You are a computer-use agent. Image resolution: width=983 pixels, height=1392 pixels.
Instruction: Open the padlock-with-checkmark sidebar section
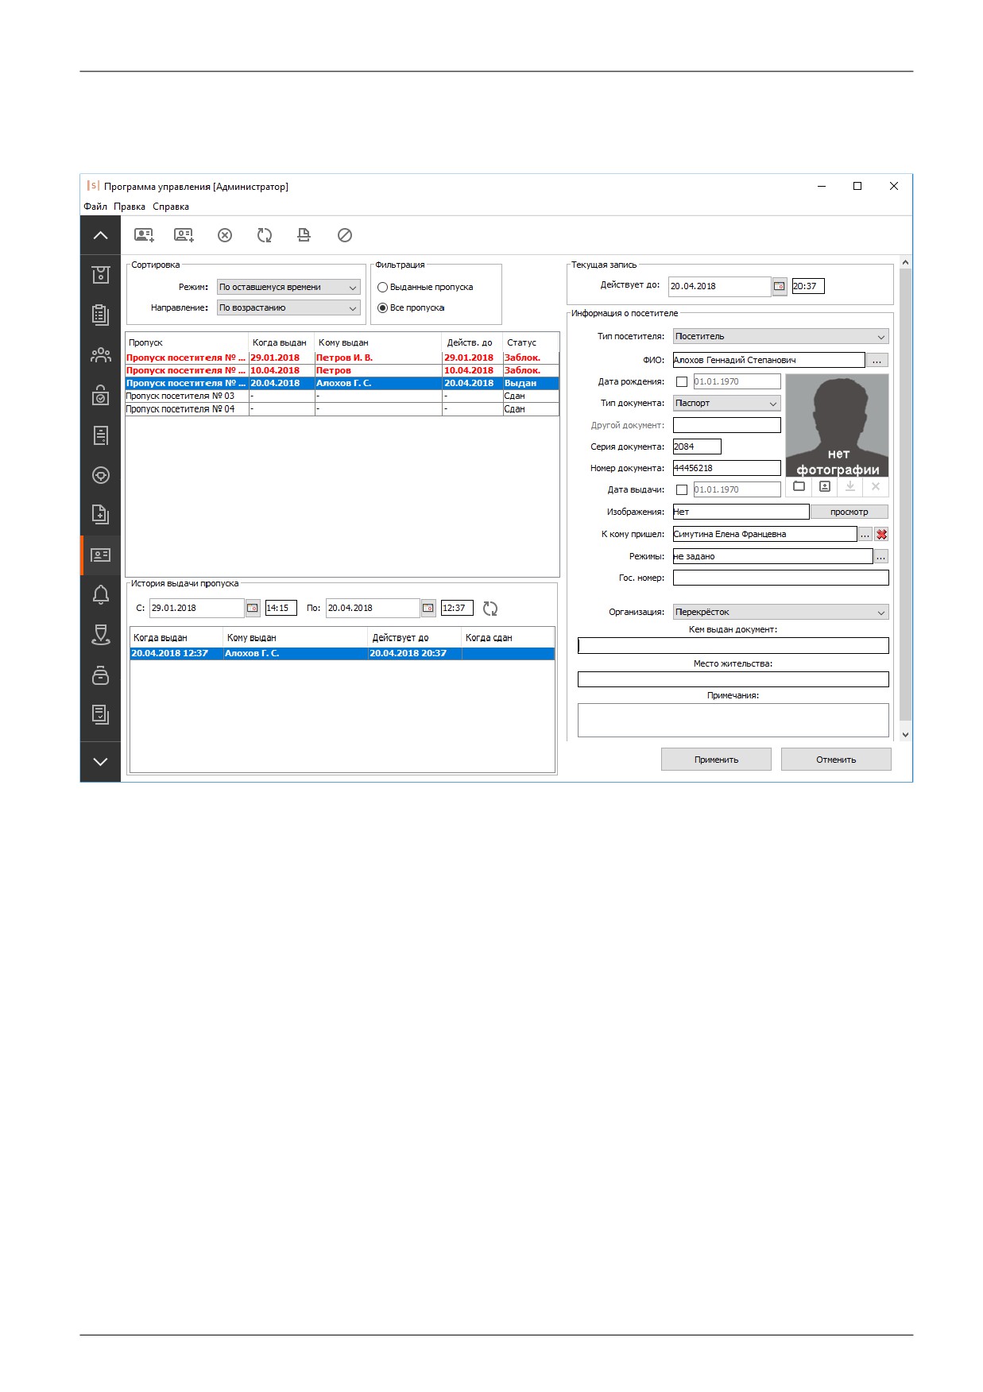[100, 395]
